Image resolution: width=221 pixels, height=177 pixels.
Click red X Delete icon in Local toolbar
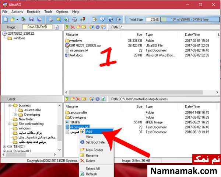pos(78,99)
